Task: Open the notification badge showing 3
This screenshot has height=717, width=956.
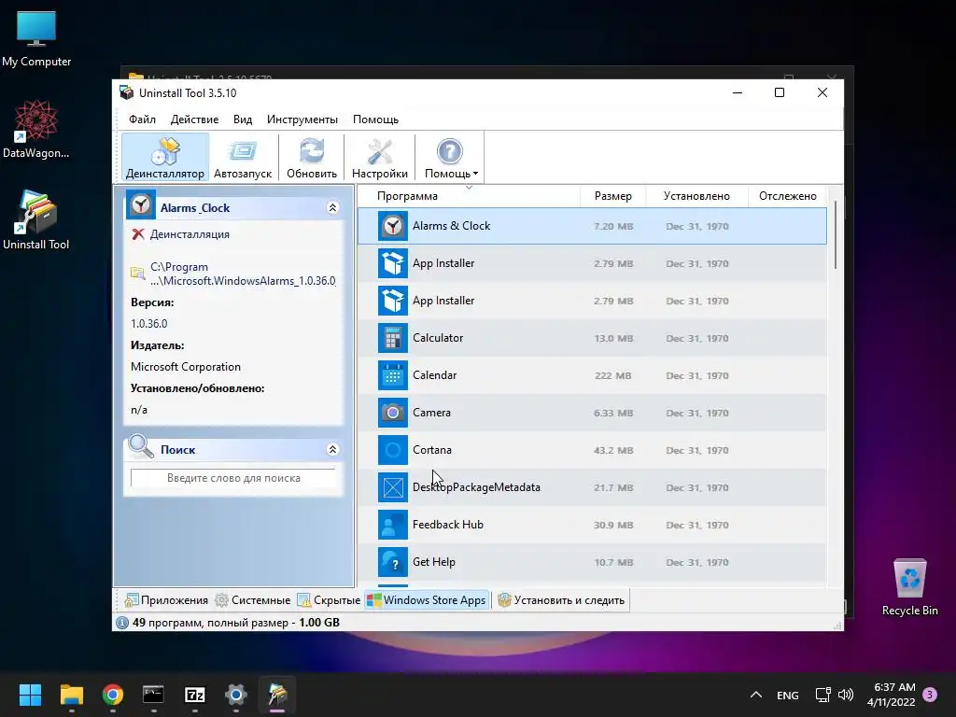Action: click(x=930, y=695)
